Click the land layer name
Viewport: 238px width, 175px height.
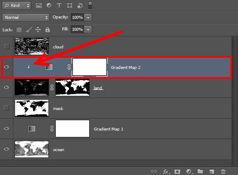98,88
